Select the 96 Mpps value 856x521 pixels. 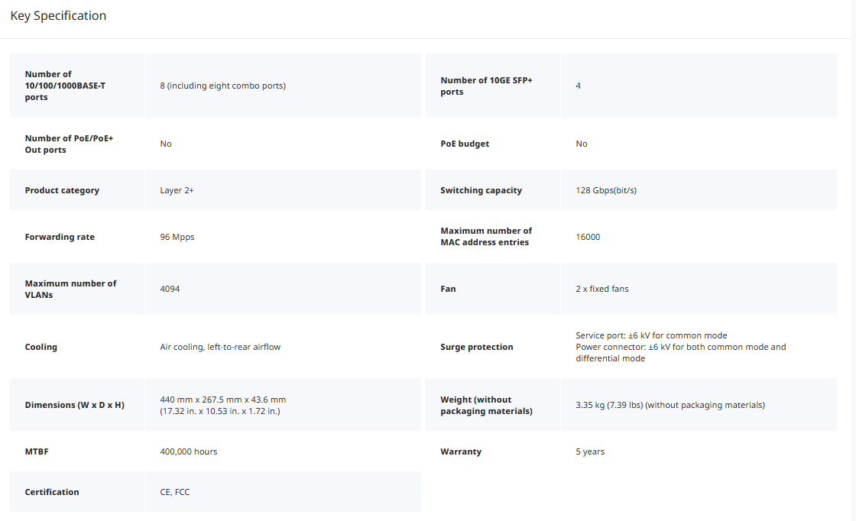177,237
